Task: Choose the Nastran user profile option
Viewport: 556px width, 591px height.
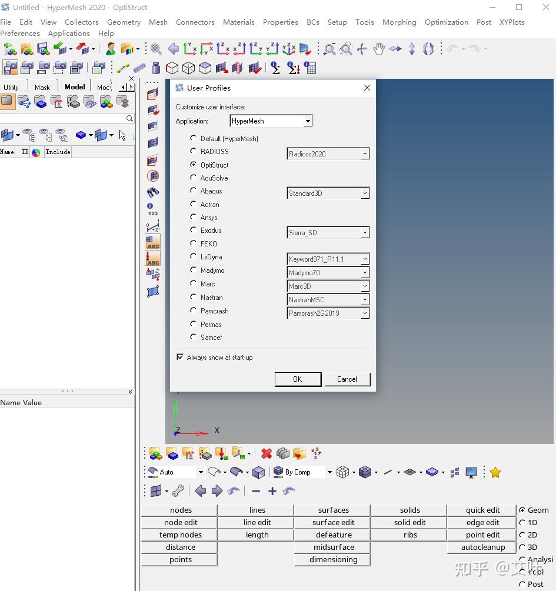Action: [193, 297]
